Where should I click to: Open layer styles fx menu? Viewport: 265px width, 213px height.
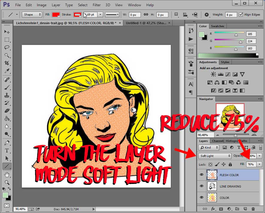213,209
